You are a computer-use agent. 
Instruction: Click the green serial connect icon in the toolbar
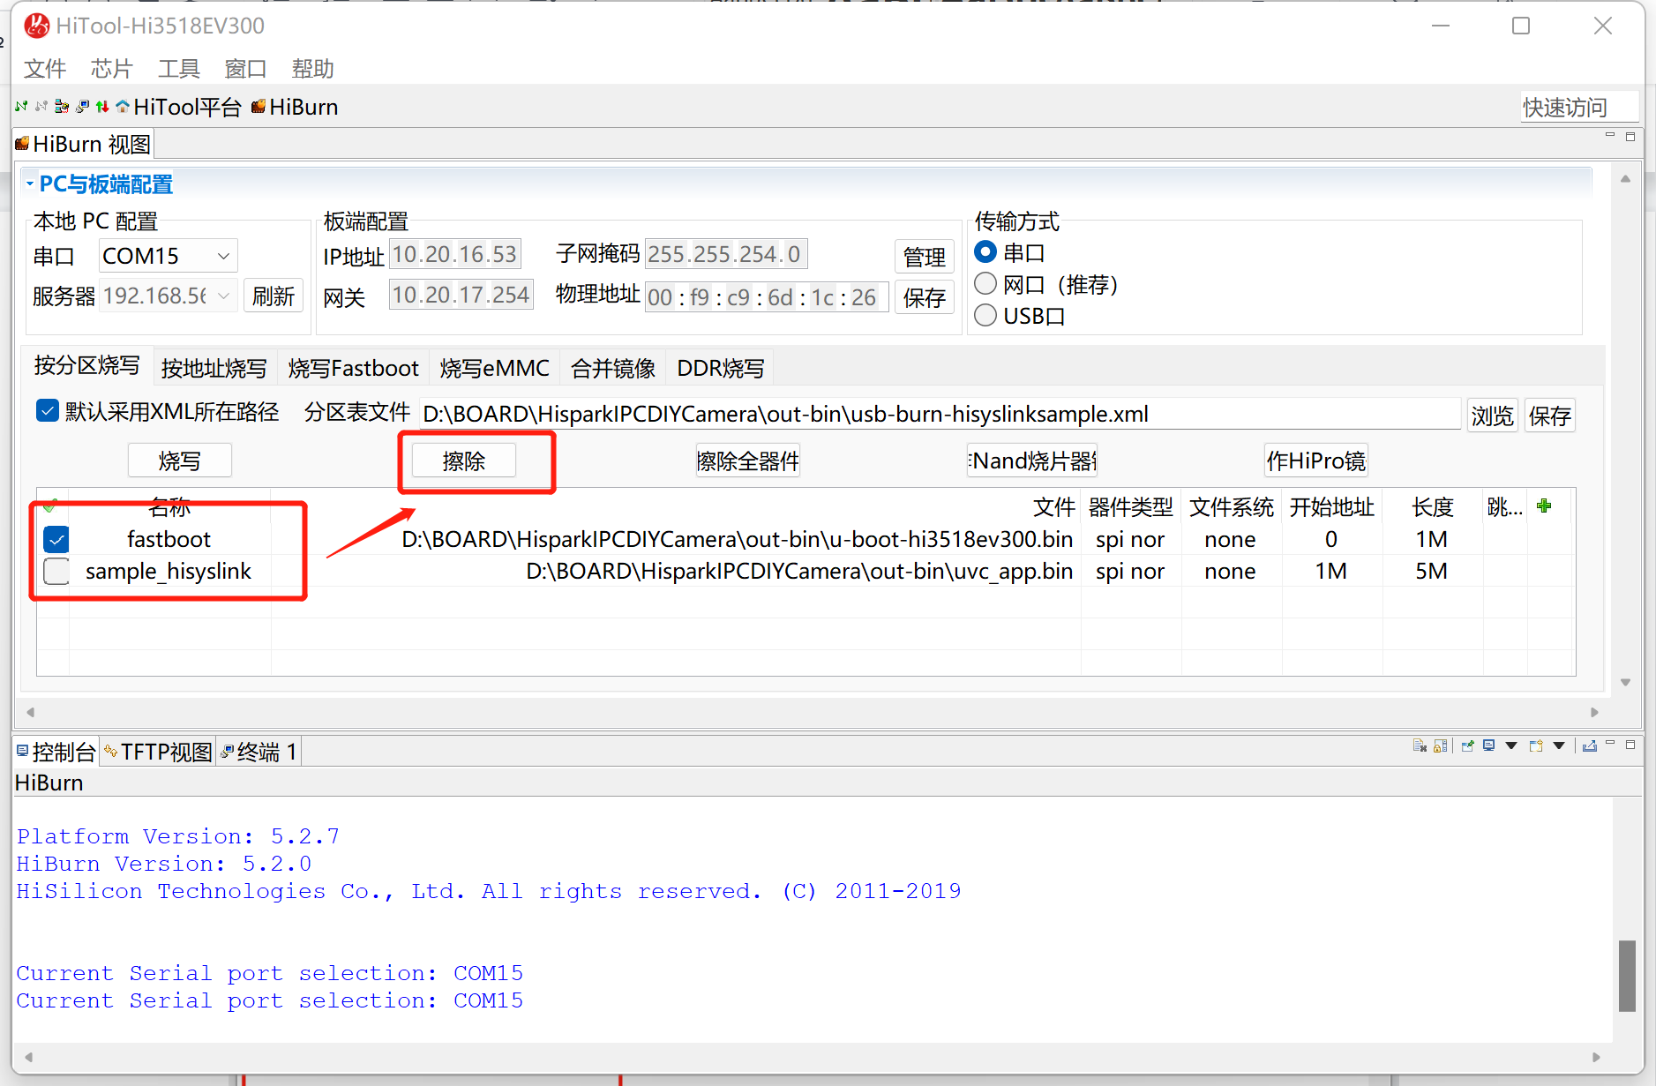click(21, 107)
